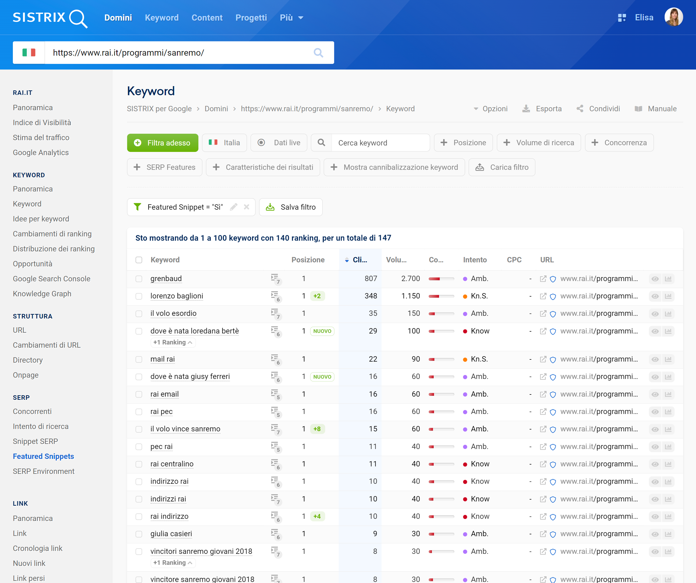Switch to the Content tab
This screenshot has height=583, width=696.
click(207, 18)
